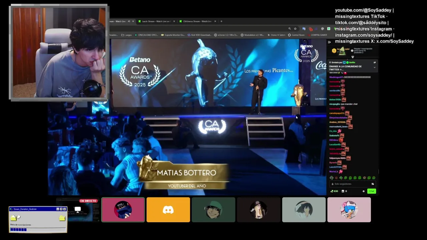Close the Stream_Donation_Goal.exe window
427x240 pixels.
click(x=64, y=209)
